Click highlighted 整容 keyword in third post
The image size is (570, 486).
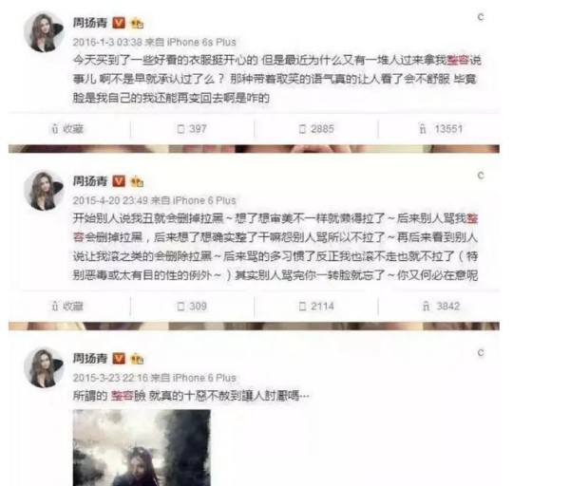[123, 396]
